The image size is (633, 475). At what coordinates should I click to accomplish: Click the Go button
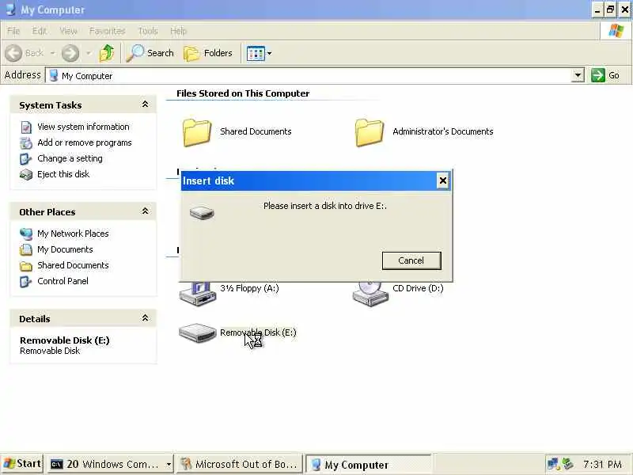[605, 75]
